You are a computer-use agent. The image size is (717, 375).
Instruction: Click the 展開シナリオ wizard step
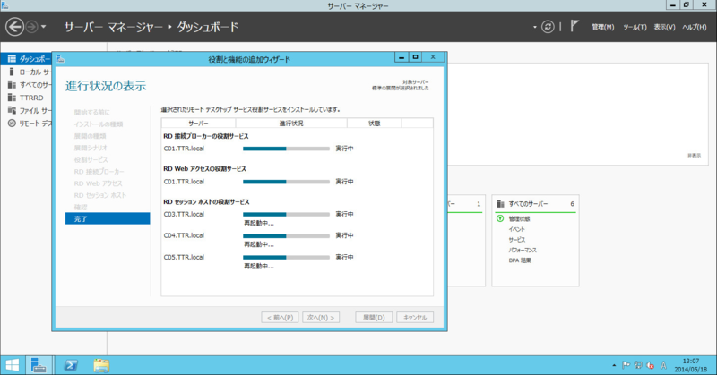tap(91, 148)
